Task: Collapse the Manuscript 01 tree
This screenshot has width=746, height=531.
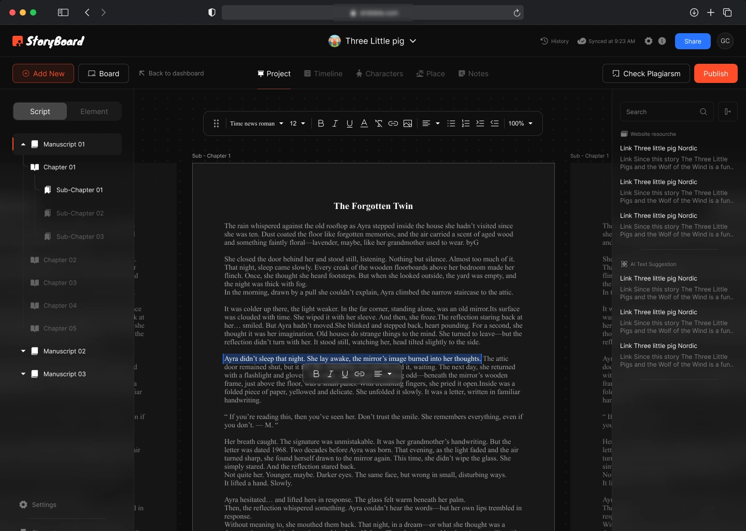Action: [23, 144]
